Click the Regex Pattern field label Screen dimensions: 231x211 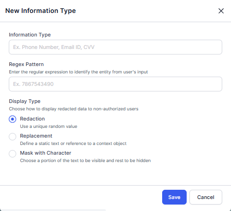tap(26, 64)
